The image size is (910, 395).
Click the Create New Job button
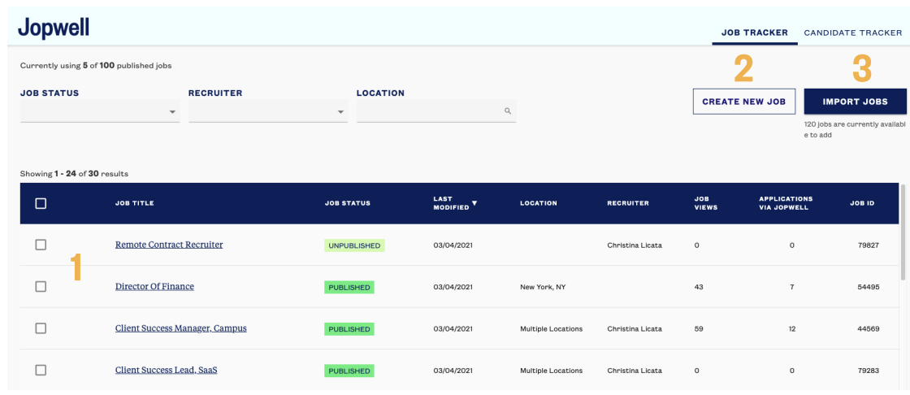coord(744,102)
